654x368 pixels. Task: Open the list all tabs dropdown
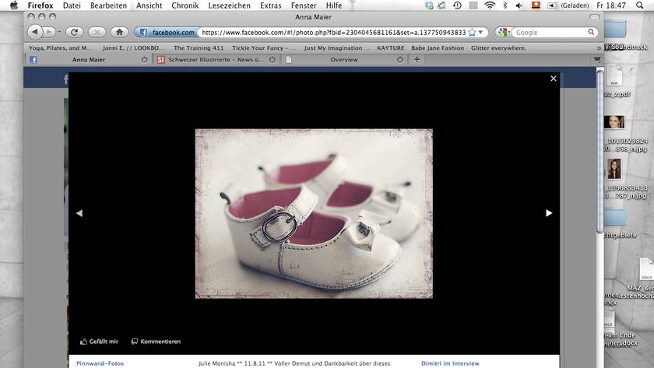pos(597,59)
